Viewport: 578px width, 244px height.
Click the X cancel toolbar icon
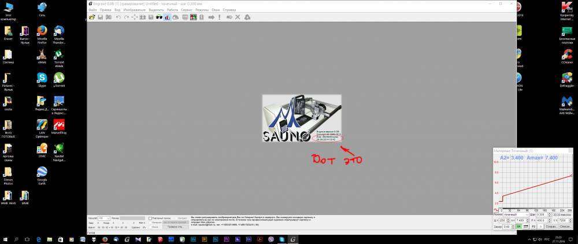(x=238, y=18)
